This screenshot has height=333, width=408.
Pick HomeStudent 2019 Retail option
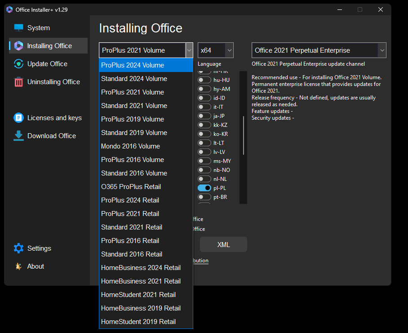point(146,322)
